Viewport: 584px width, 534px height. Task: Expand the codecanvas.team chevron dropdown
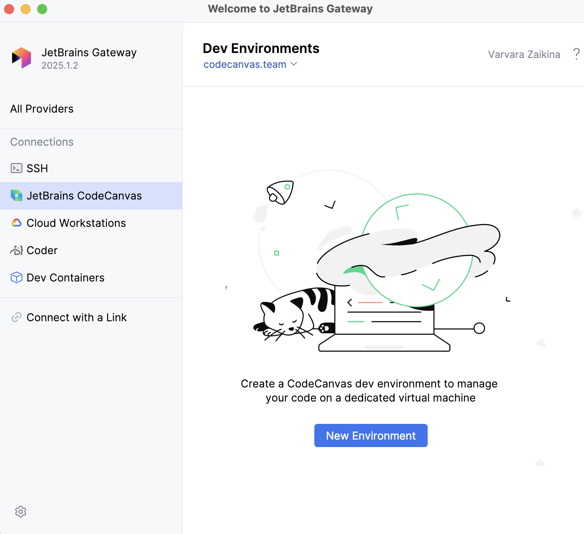click(294, 64)
